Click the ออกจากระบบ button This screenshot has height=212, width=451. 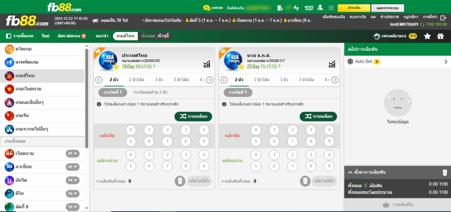tap(388, 8)
